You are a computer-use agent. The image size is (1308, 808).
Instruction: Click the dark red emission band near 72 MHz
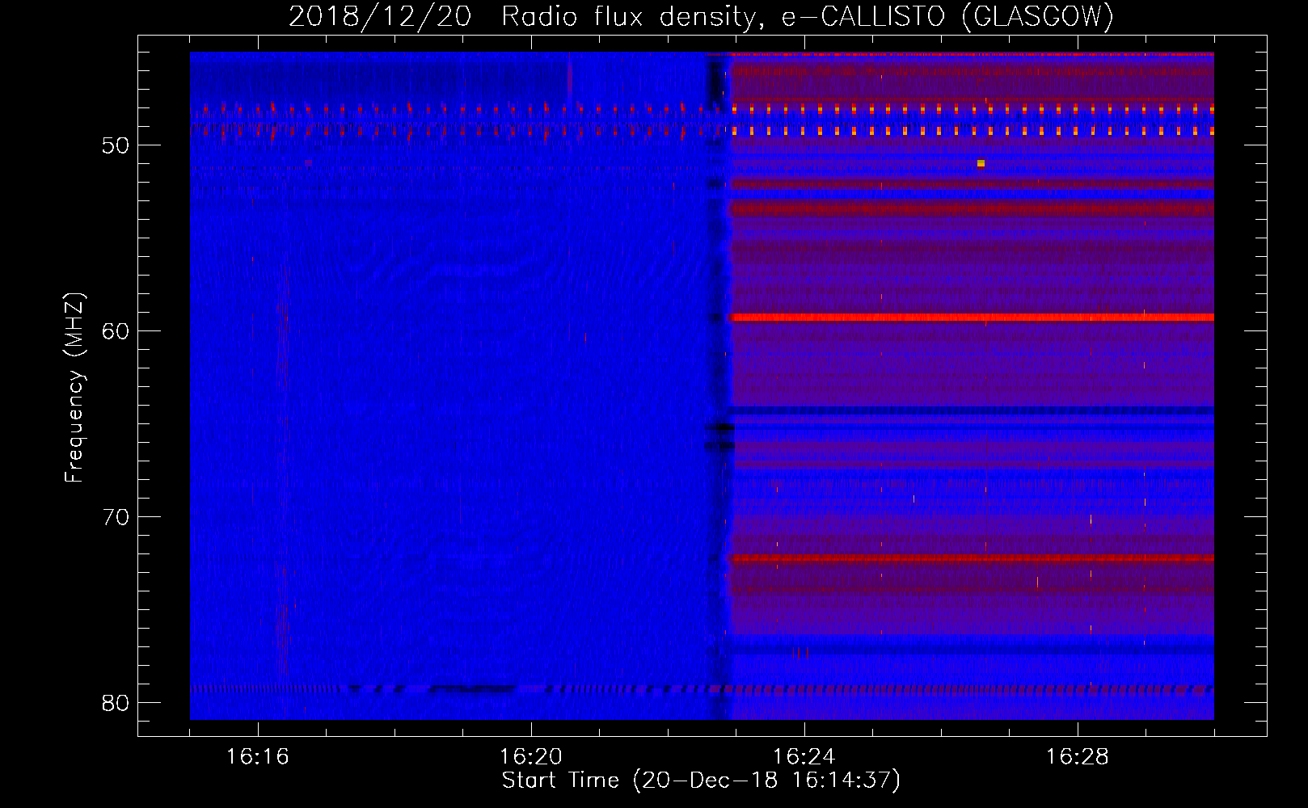click(972, 558)
